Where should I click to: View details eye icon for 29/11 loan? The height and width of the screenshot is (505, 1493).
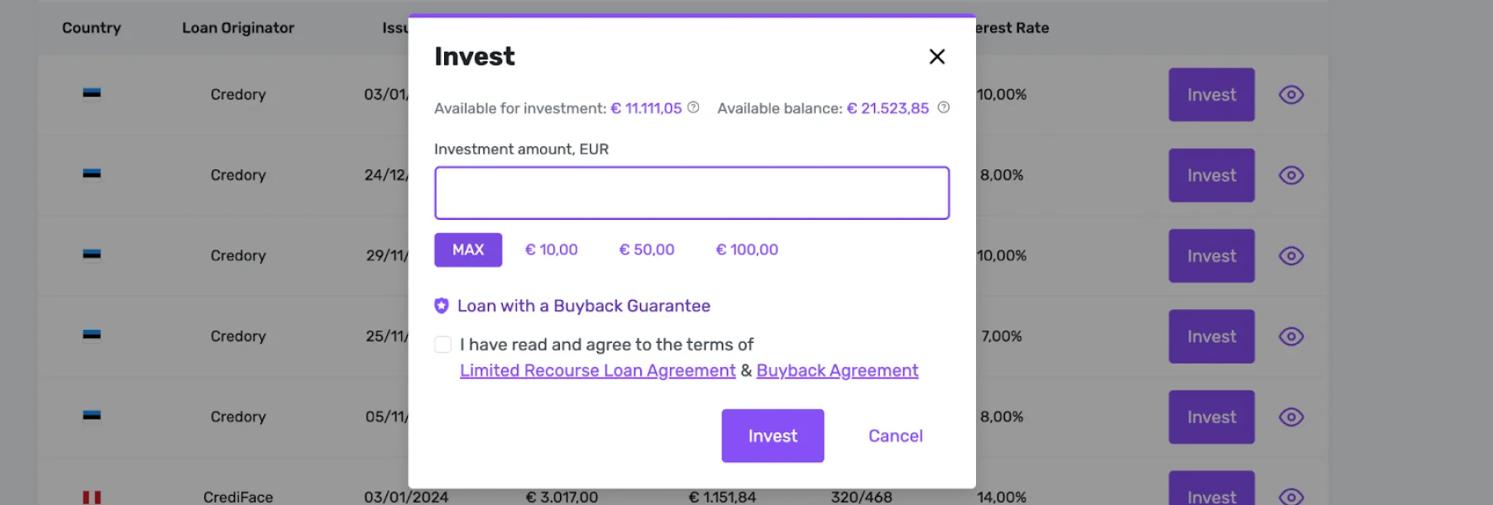(1290, 256)
